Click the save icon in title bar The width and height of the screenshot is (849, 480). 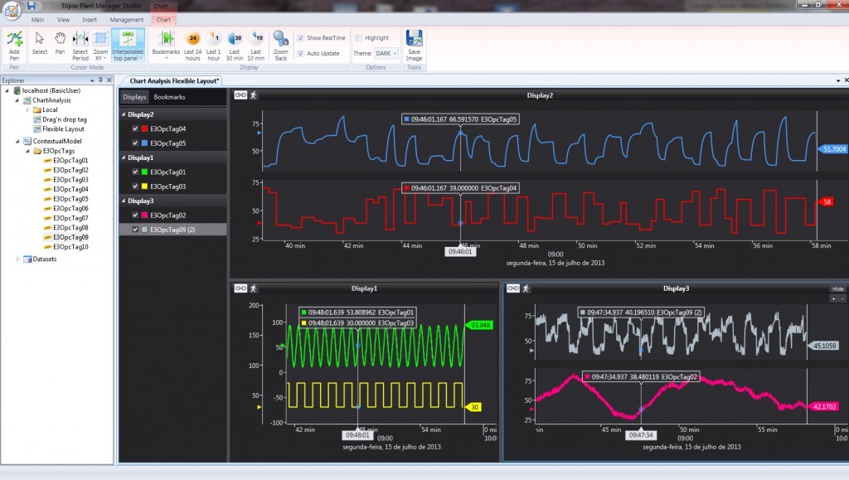click(32, 6)
